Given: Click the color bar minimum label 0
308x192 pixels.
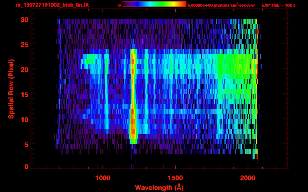Looking at the screenshot, I should (119, 5).
